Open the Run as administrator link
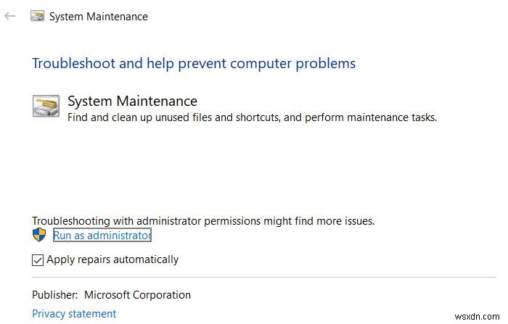Screen dimensions: 508x324 [102, 235]
